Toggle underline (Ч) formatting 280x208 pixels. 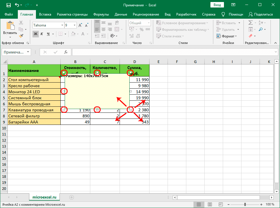48,34
